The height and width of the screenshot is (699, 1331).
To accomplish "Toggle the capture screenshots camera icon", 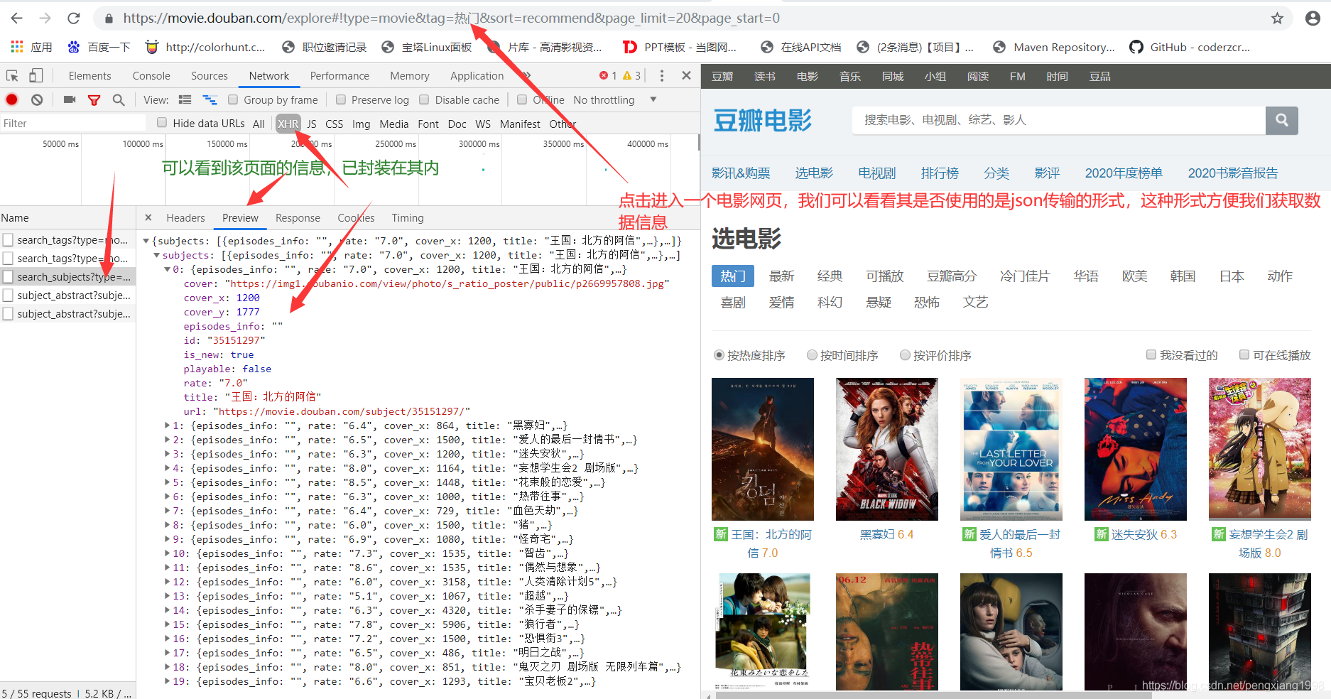I will click(x=70, y=100).
